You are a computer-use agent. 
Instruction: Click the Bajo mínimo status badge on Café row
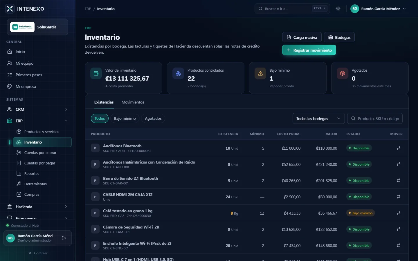pyautogui.click(x=361, y=213)
